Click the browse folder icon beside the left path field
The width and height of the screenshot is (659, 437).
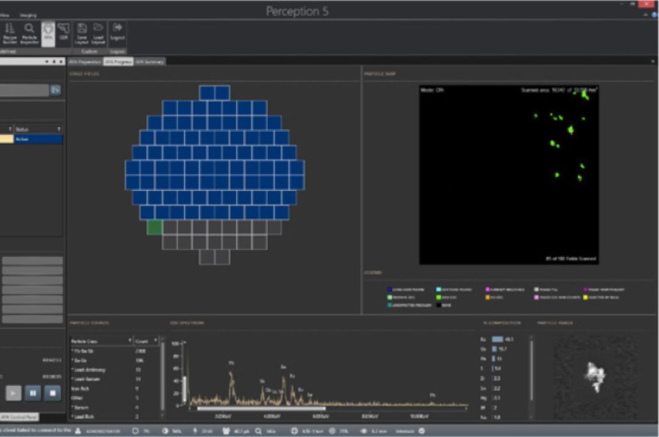[x=56, y=90]
